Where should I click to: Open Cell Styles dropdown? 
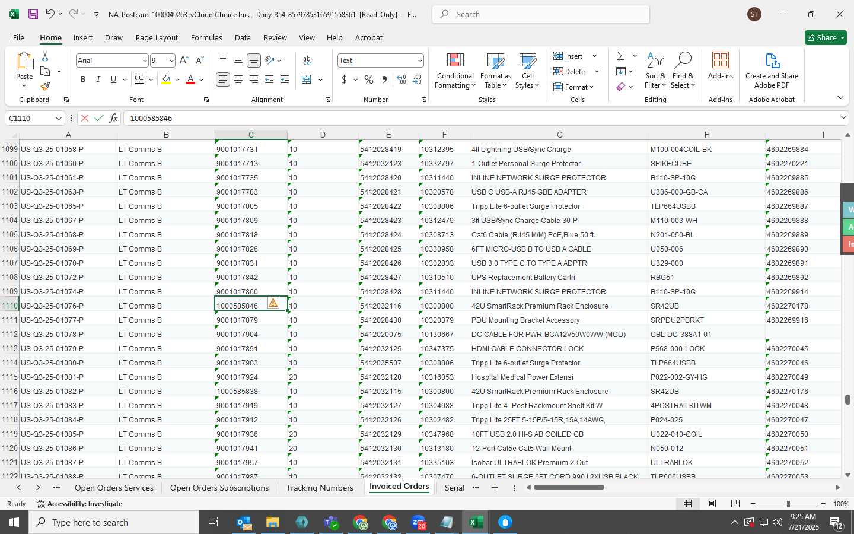527,71
